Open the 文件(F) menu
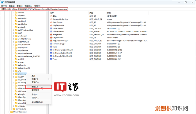This screenshot has width=196, height=114. (x=4, y=6)
